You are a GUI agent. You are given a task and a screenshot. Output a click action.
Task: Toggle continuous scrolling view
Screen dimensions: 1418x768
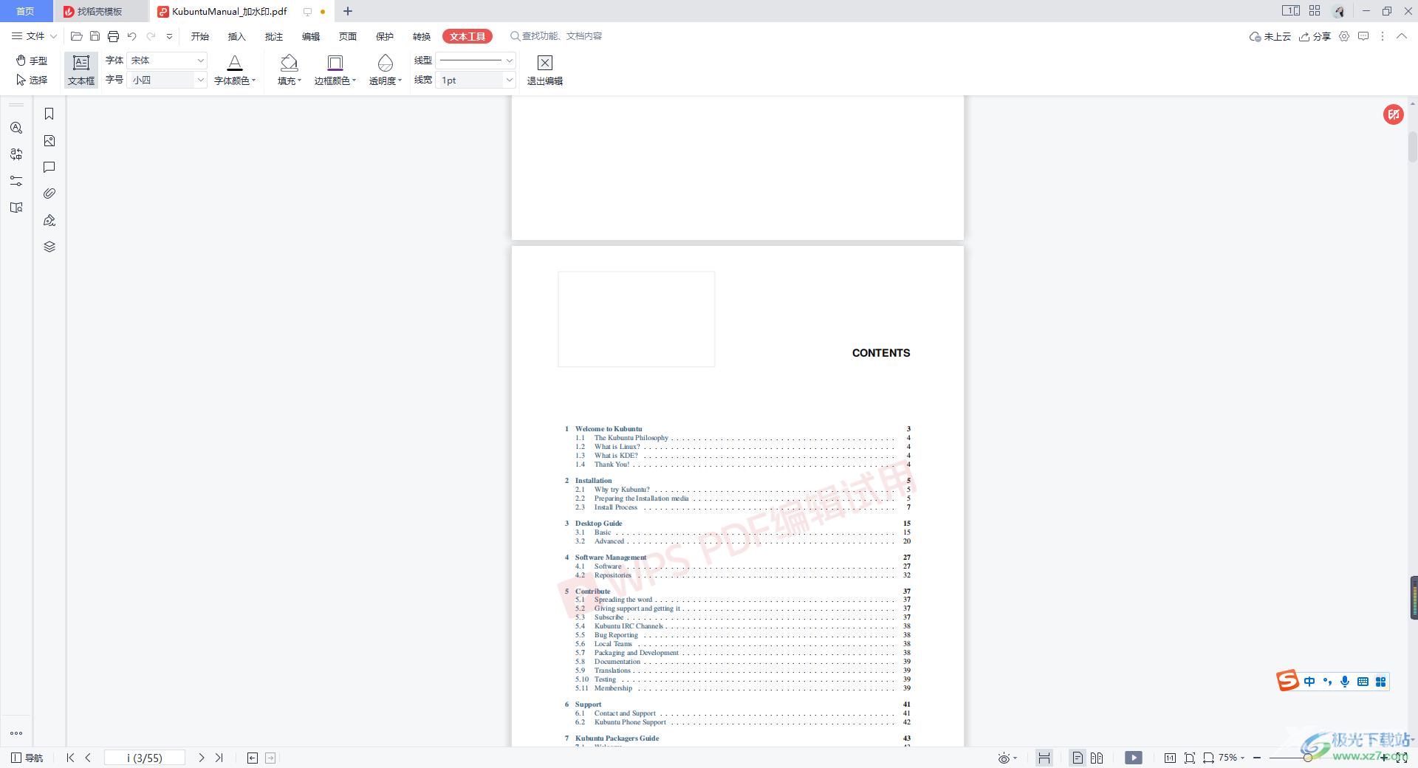[x=1044, y=758]
